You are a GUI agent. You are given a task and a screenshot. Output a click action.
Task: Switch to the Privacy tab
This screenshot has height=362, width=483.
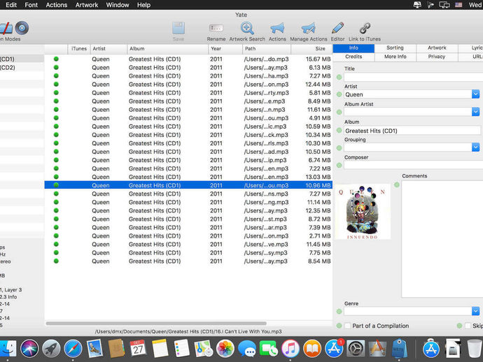[437, 57]
